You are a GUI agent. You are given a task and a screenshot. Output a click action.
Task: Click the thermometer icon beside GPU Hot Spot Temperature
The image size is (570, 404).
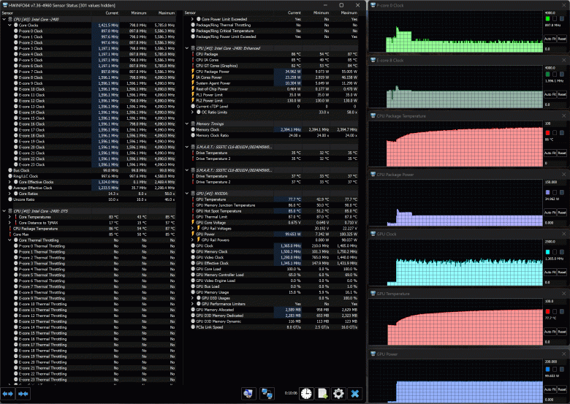[x=193, y=211]
